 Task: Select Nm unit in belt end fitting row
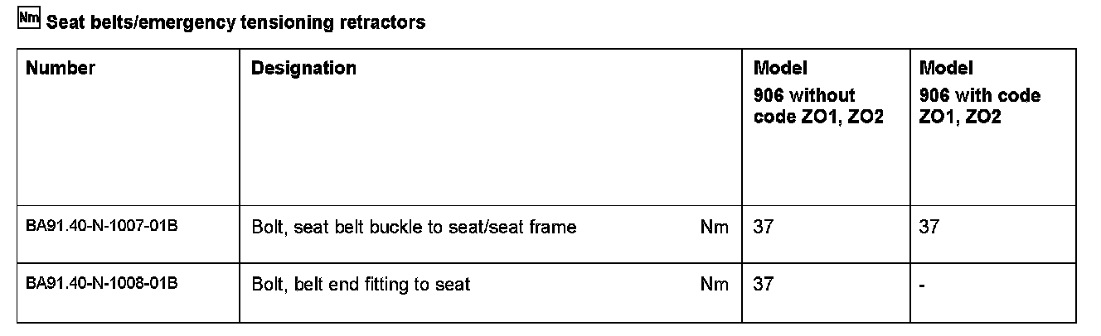click(x=715, y=285)
